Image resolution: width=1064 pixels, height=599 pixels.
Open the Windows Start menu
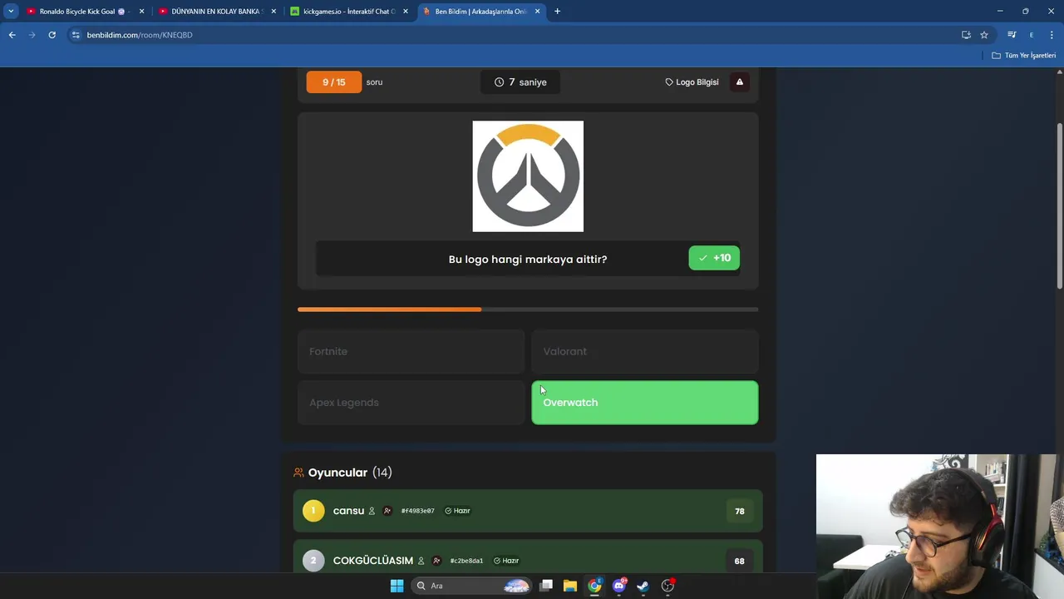coord(397,586)
